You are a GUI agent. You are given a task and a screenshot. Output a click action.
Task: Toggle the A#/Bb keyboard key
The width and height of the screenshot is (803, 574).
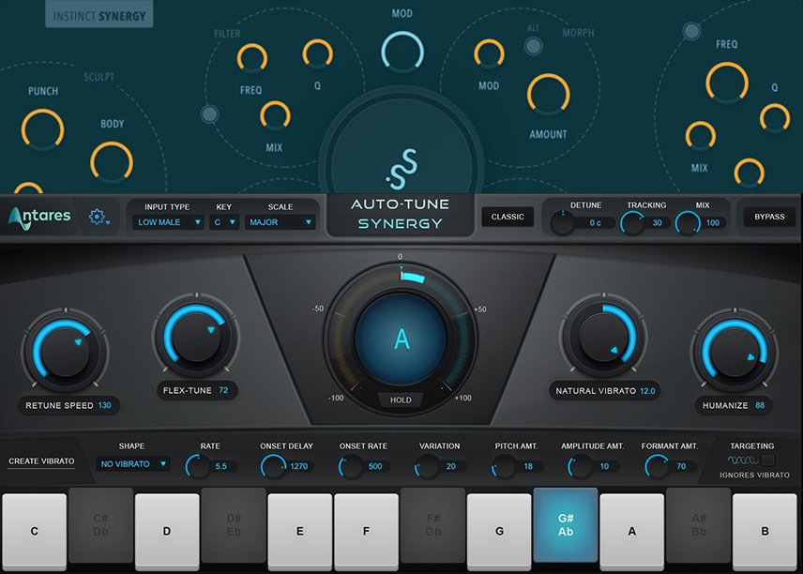click(x=699, y=525)
